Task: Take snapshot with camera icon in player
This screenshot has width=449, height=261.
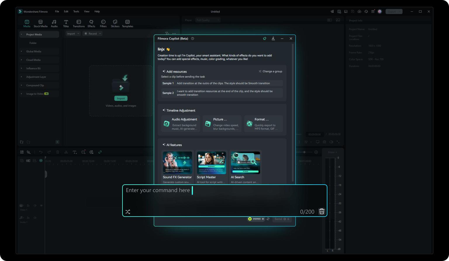Action: [324, 142]
